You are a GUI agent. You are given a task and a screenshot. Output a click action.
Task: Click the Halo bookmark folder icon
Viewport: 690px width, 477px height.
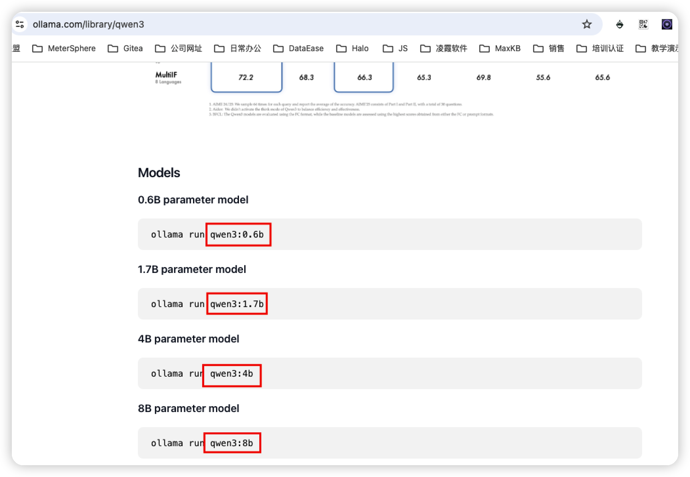click(341, 49)
